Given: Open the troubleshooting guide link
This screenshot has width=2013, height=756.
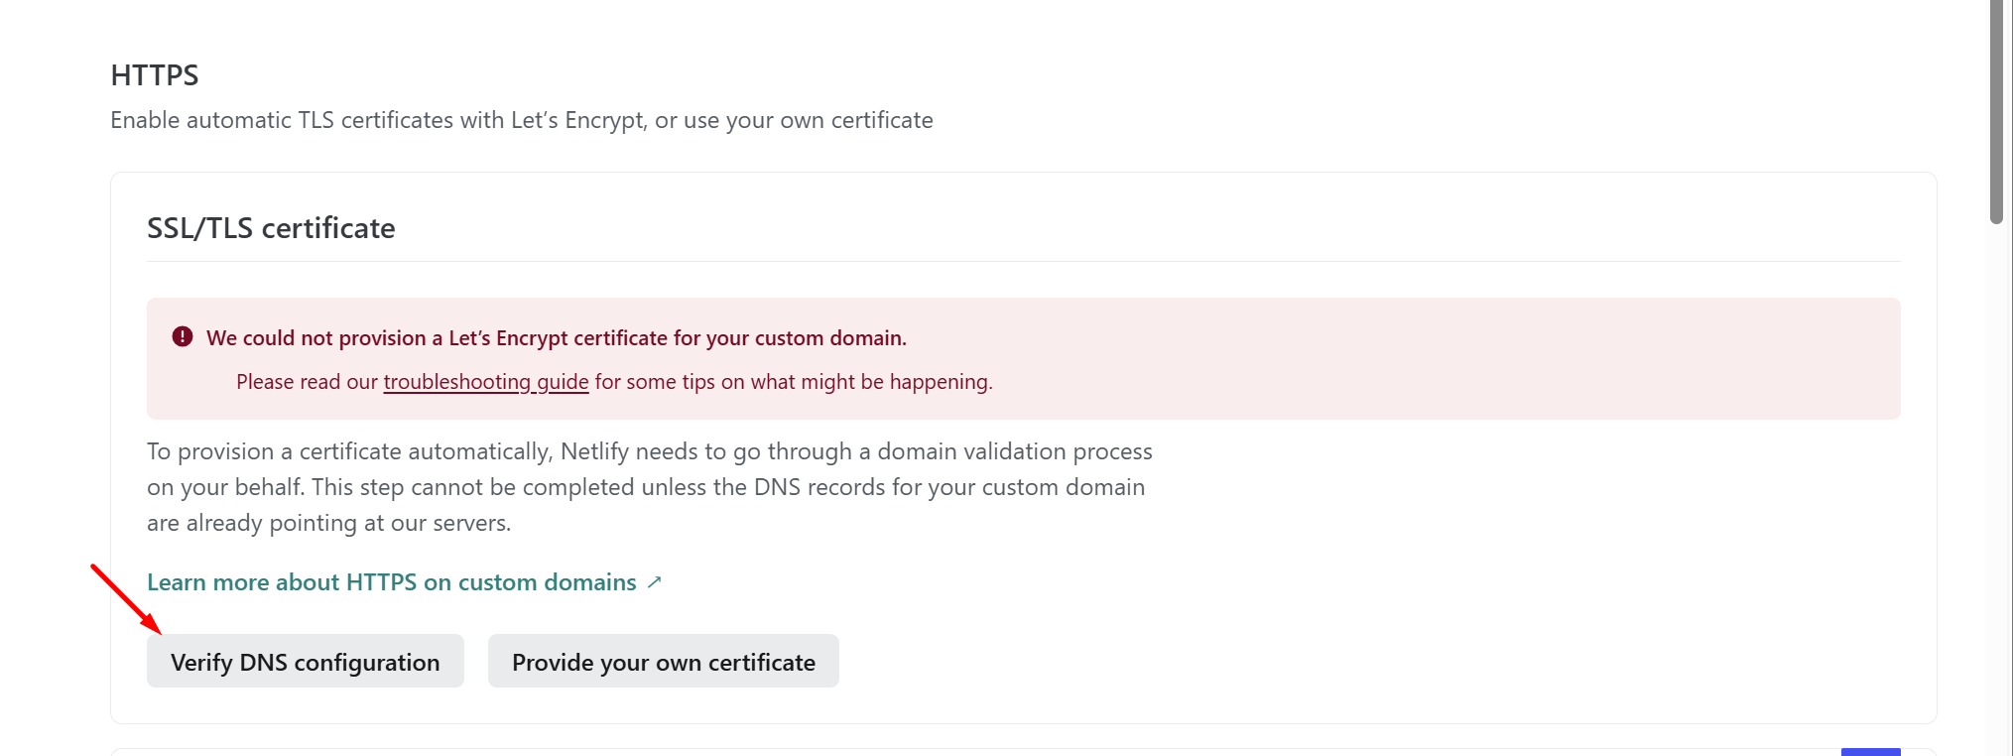Looking at the screenshot, I should click(485, 382).
